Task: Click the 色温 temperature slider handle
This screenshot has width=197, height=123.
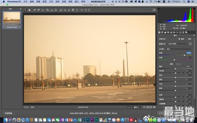Action: coord(184,55)
